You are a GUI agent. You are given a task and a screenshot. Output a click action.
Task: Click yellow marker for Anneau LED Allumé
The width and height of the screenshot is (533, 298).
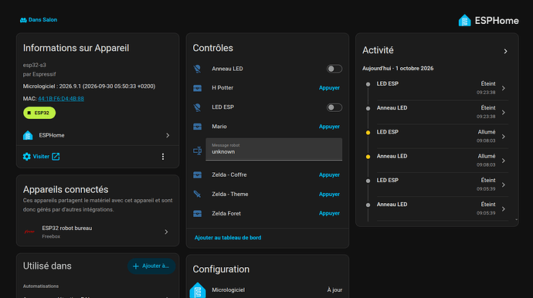368,157
